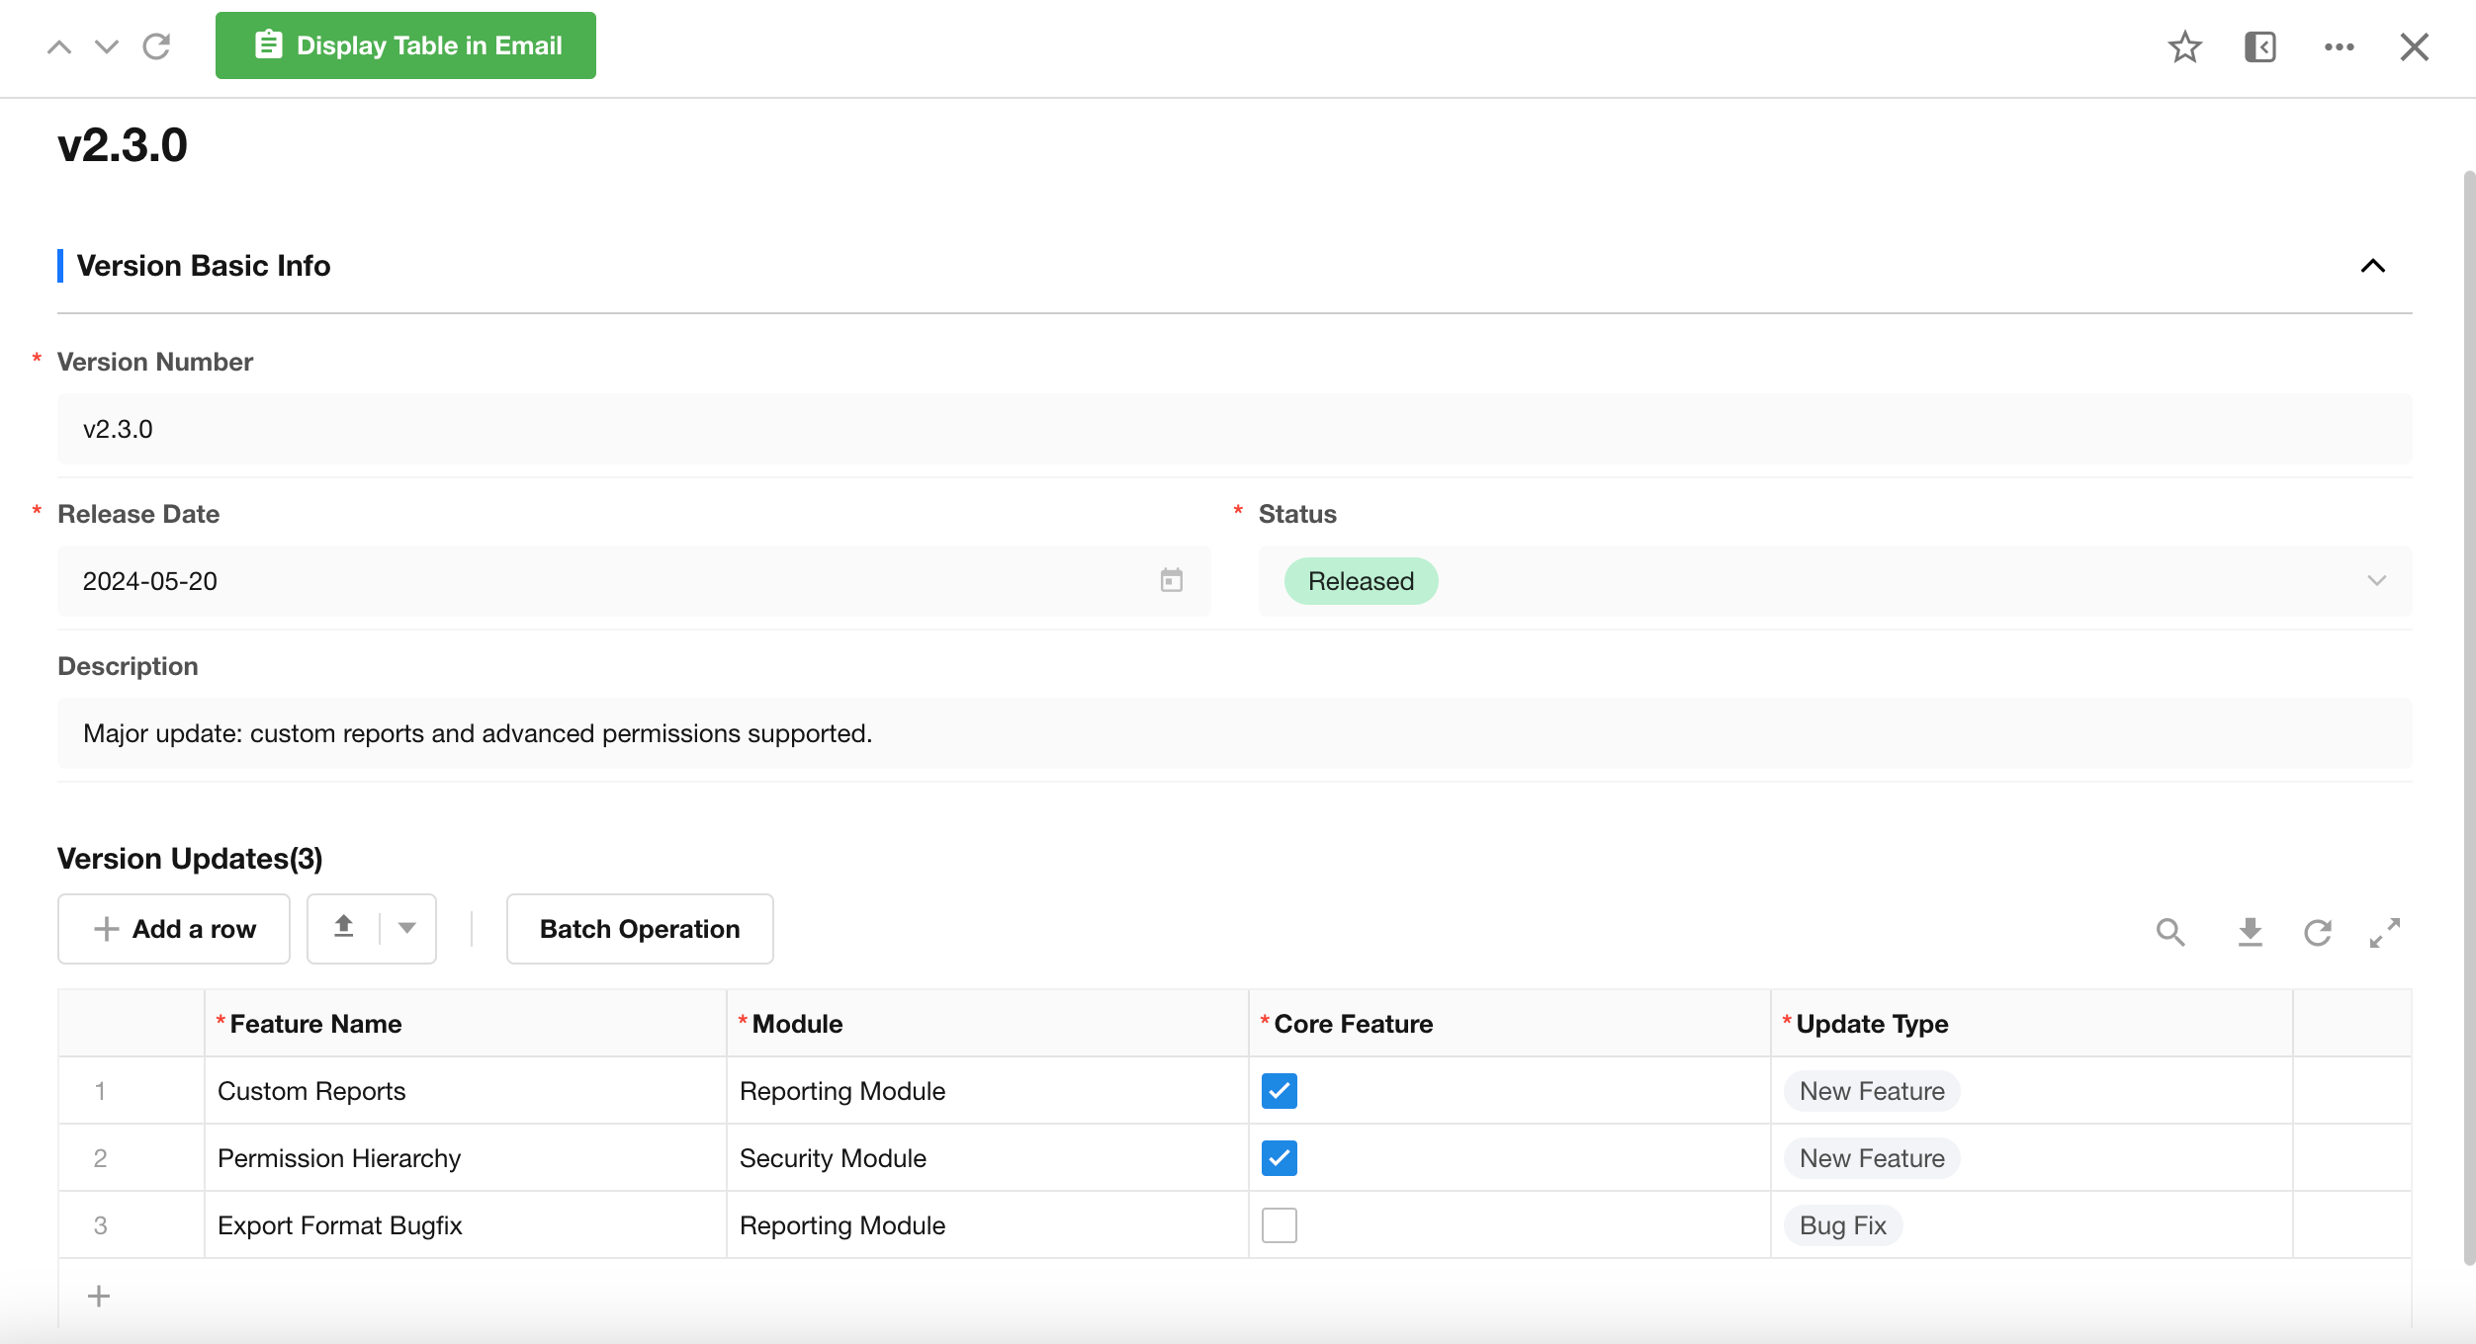The width and height of the screenshot is (2476, 1344).
Task: Check Core Feature for Export Format Bugfix
Action: 1279,1225
